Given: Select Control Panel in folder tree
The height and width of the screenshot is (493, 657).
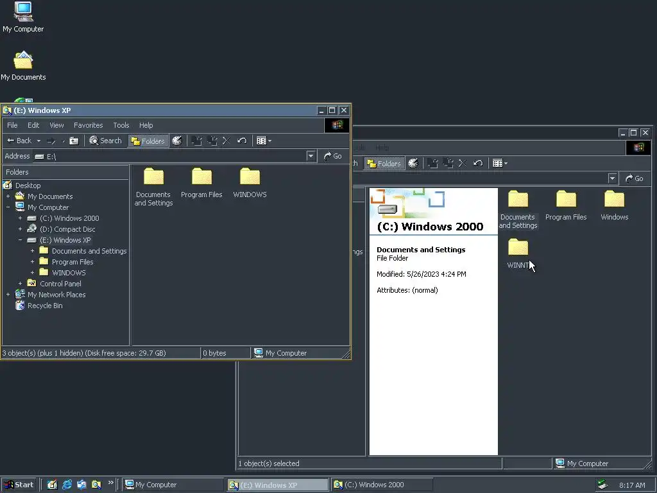Looking at the screenshot, I should pyautogui.click(x=60, y=284).
